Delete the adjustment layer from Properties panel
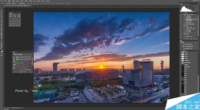Viewport: 200px width, 110px height. (30, 72)
